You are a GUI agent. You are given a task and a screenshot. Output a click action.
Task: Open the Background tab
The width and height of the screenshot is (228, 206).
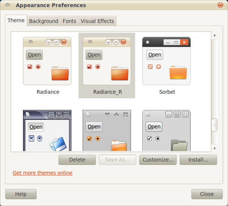point(44,21)
